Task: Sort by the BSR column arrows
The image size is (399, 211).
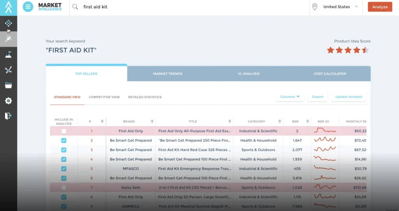Action: 307,121
